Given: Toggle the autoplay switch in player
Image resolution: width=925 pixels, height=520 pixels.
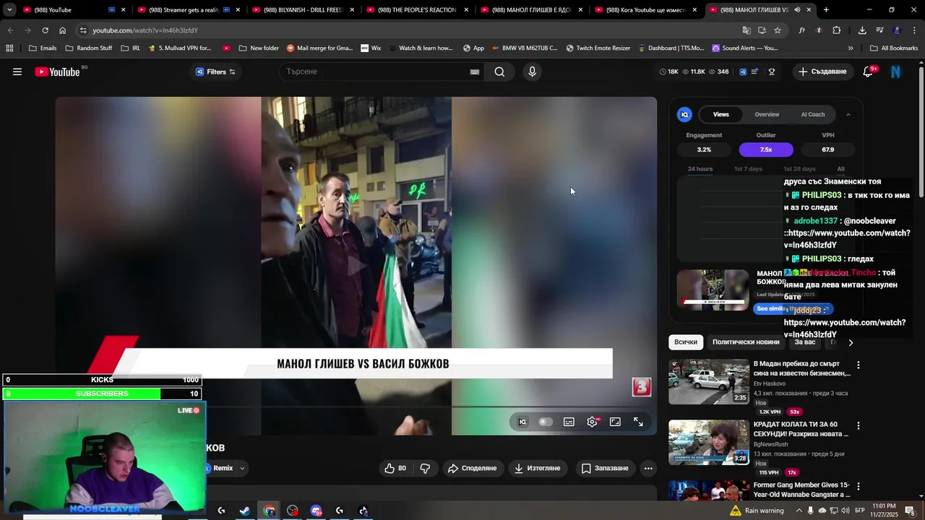Looking at the screenshot, I should (546, 422).
